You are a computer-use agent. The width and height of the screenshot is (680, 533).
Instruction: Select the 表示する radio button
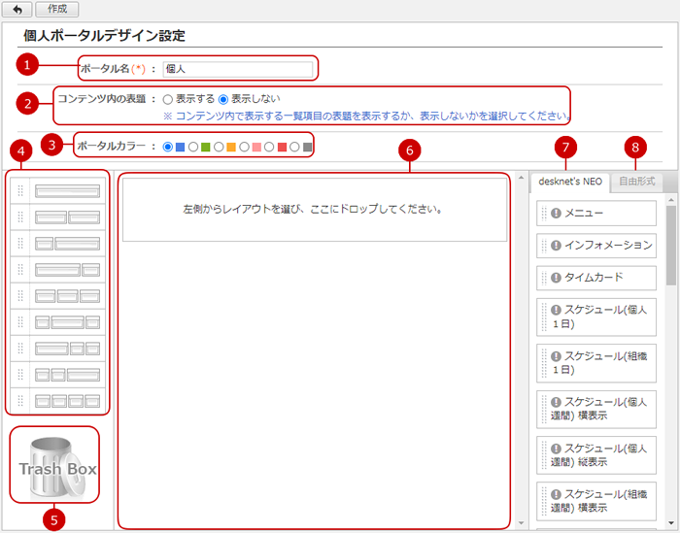(x=168, y=100)
